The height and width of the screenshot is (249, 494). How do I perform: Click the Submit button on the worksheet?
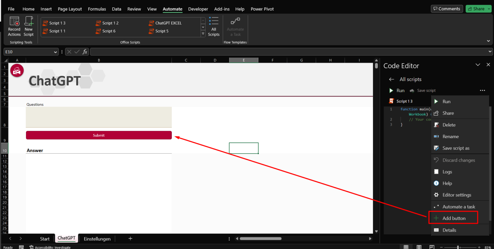point(98,135)
